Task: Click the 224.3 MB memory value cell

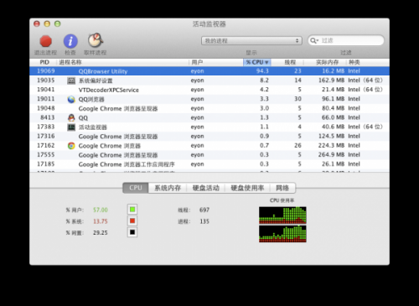Action: 332,146
